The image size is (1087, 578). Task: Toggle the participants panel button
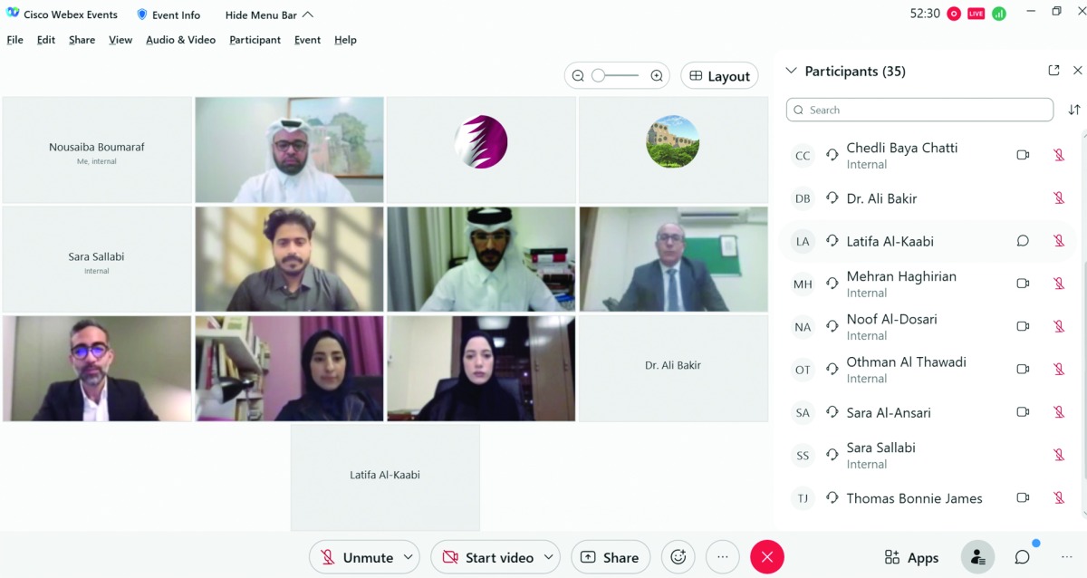[x=977, y=557]
